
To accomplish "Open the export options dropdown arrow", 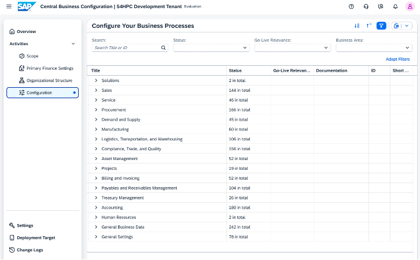I will [407, 25].
